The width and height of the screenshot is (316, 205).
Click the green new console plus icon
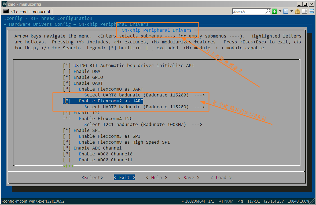tap(274, 11)
